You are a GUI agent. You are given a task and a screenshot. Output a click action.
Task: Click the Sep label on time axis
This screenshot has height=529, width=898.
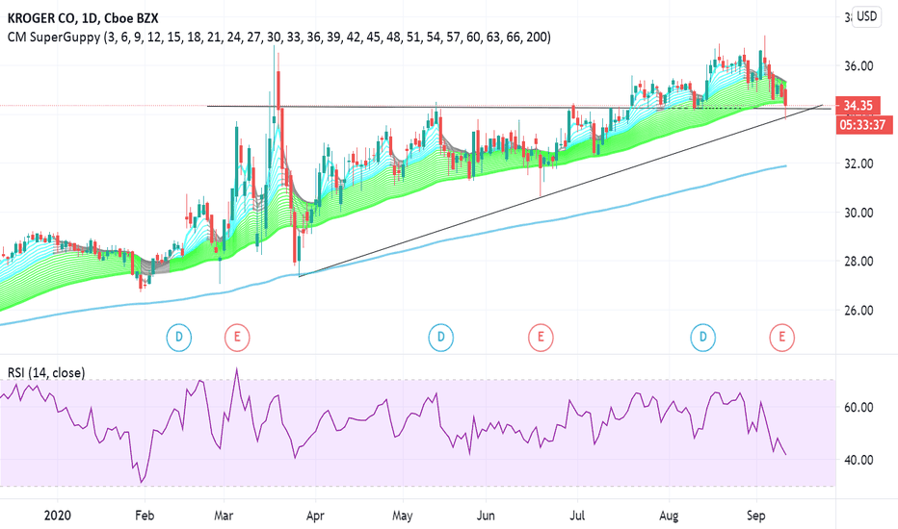point(756,516)
